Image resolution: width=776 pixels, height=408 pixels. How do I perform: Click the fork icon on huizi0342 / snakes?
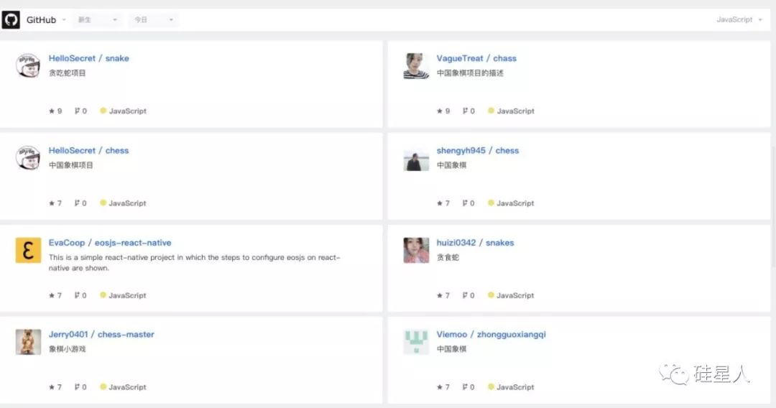pyautogui.click(x=465, y=295)
